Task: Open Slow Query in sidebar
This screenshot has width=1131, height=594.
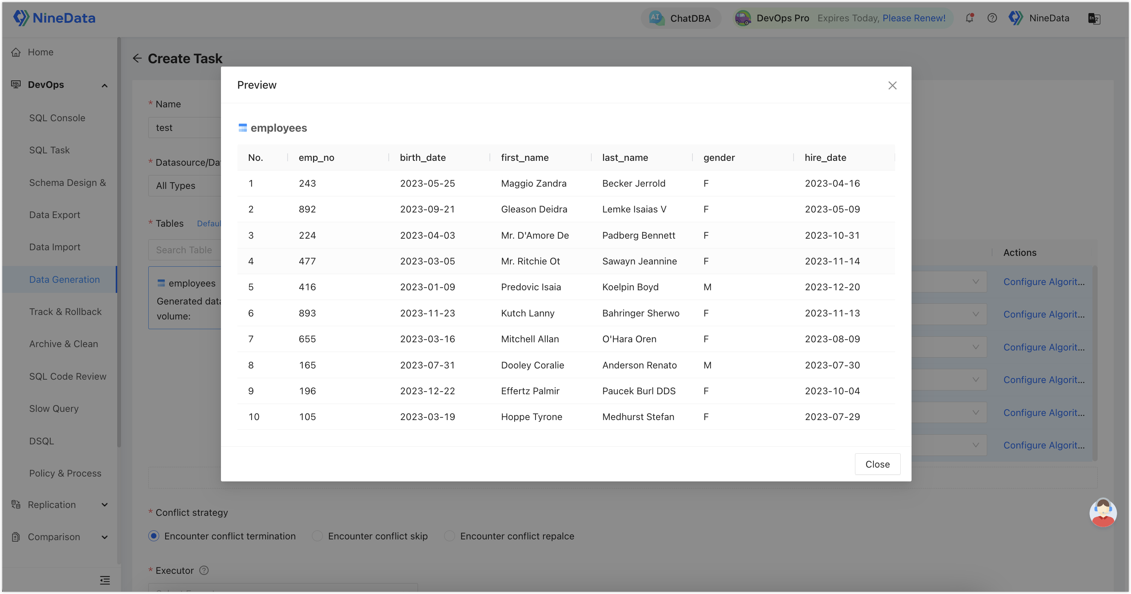Action: click(x=54, y=408)
